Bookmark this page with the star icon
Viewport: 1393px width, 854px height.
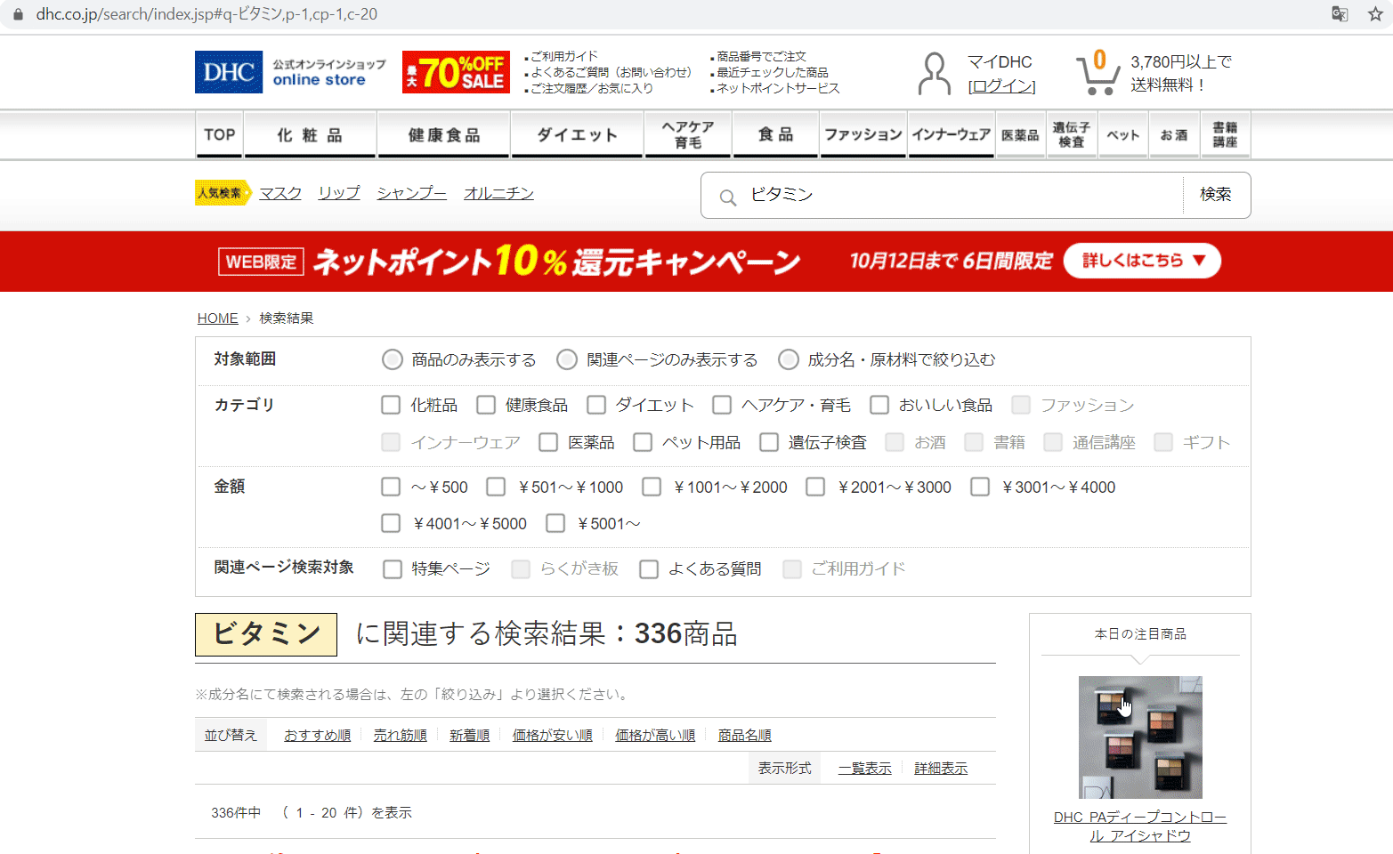[1375, 14]
